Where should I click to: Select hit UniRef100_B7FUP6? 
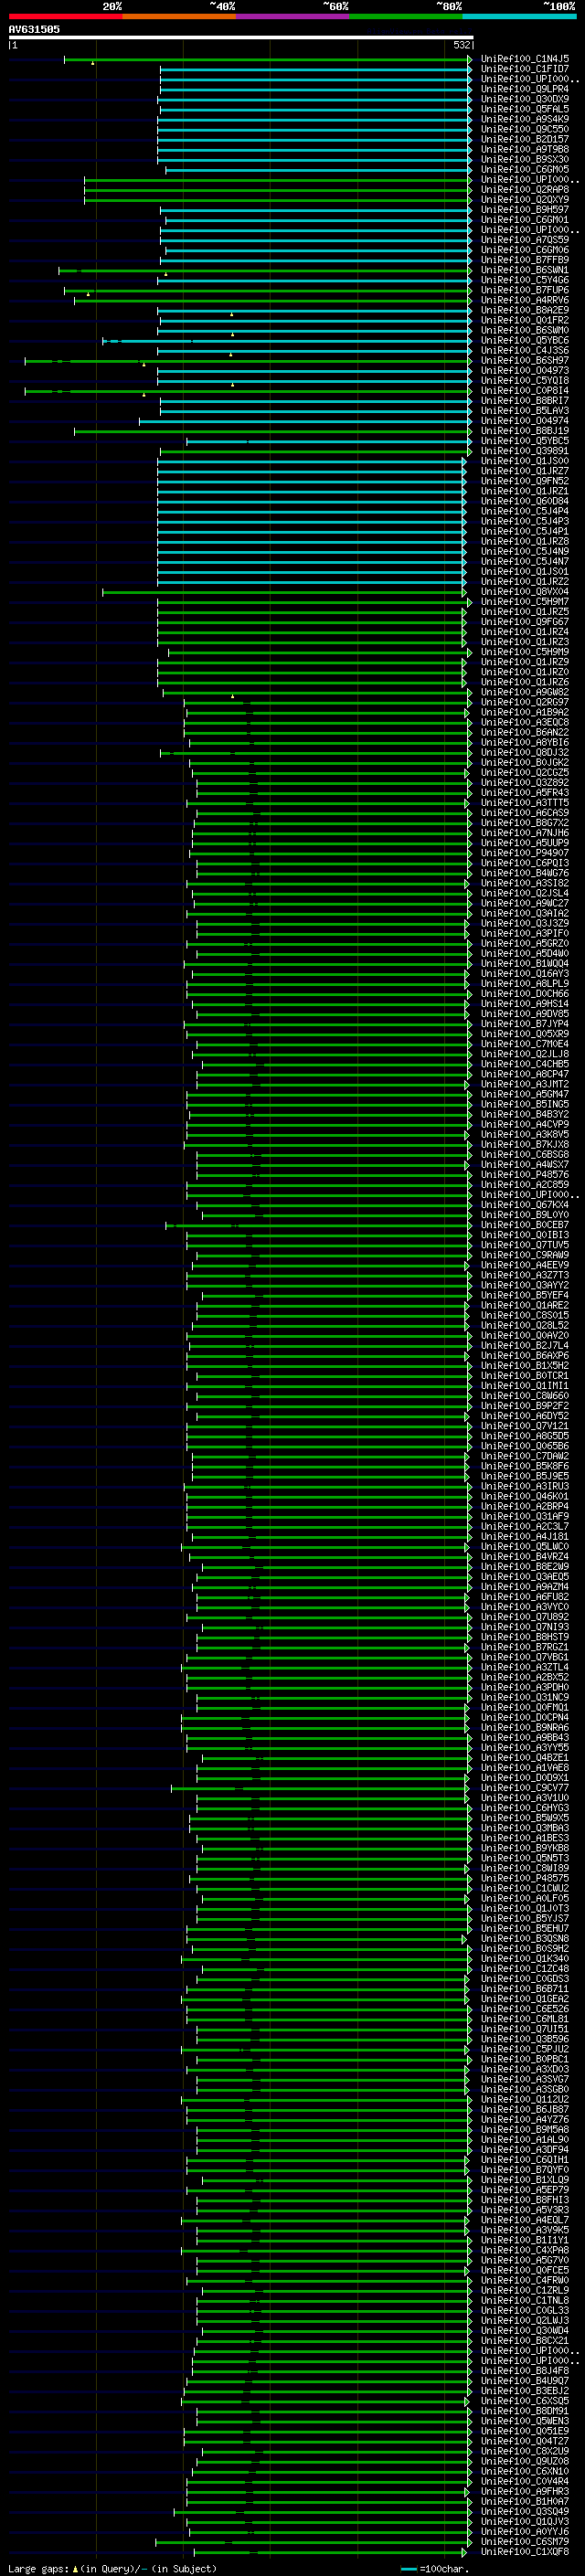pos(525,290)
